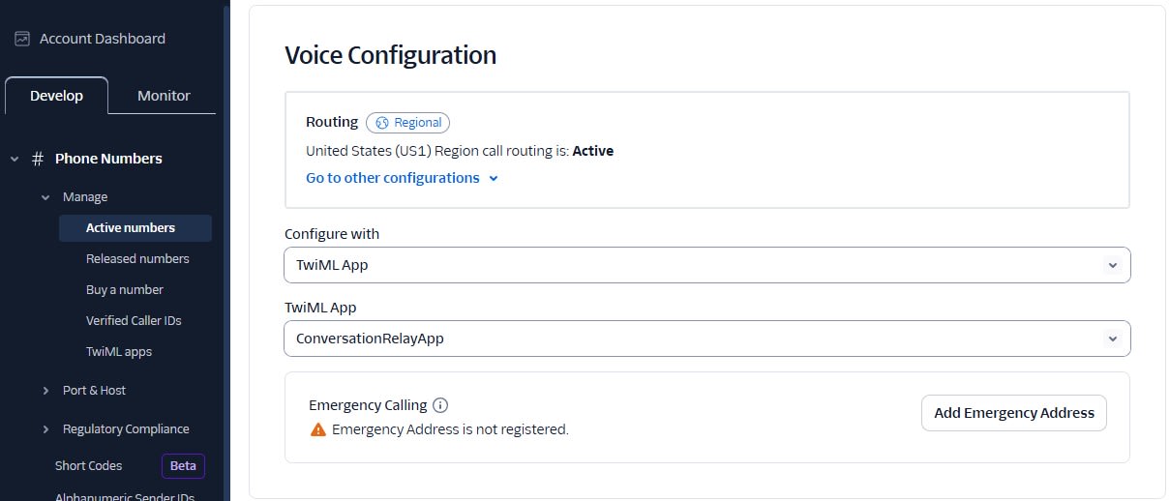Expand the Regulatory Compliance section
This screenshot has height=501, width=1170.
tap(45, 429)
